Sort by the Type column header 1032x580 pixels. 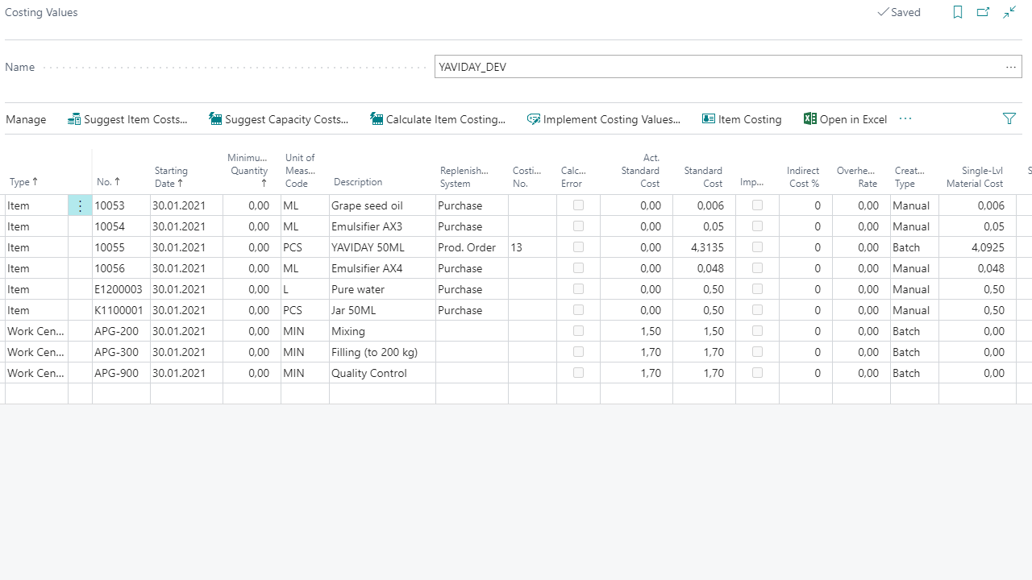[x=23, y=183]
